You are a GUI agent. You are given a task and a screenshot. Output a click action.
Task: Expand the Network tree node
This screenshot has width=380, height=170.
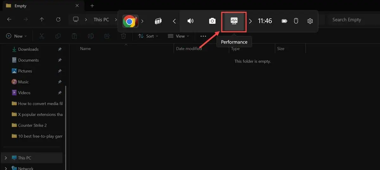pos(6,168)
